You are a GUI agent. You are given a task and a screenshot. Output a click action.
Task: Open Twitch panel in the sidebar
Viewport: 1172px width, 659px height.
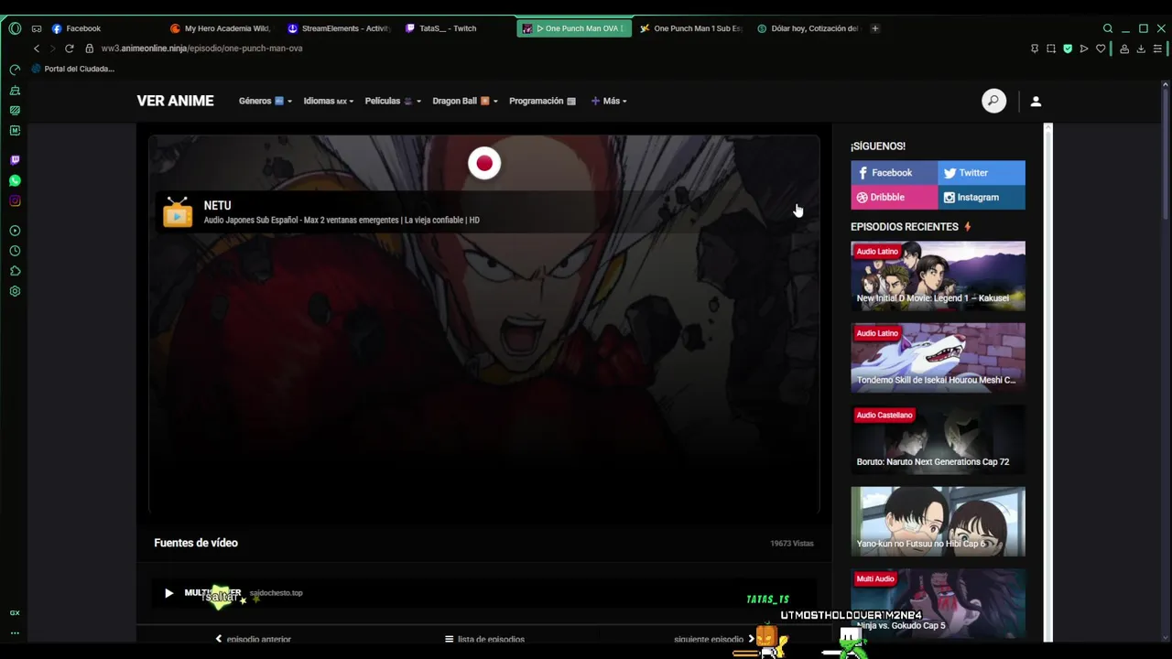point(15,160)
